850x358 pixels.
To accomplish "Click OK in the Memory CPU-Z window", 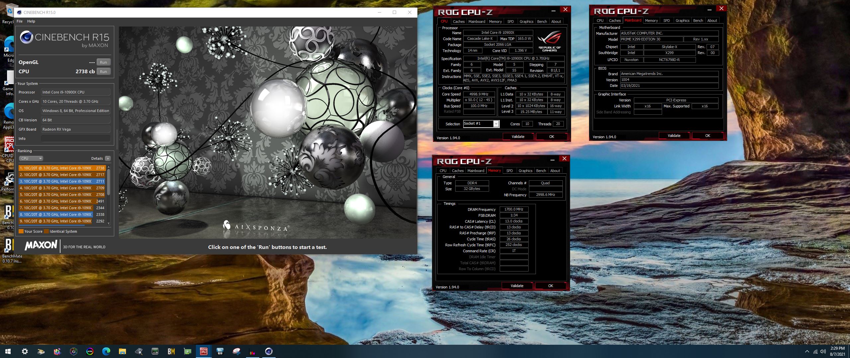I will pyautogui.click(x=551, y=286).
